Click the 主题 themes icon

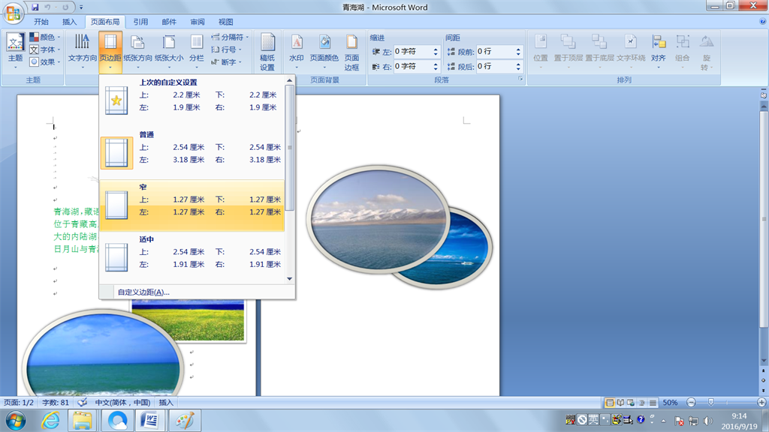pyautogui.click(x=15, y=45)
